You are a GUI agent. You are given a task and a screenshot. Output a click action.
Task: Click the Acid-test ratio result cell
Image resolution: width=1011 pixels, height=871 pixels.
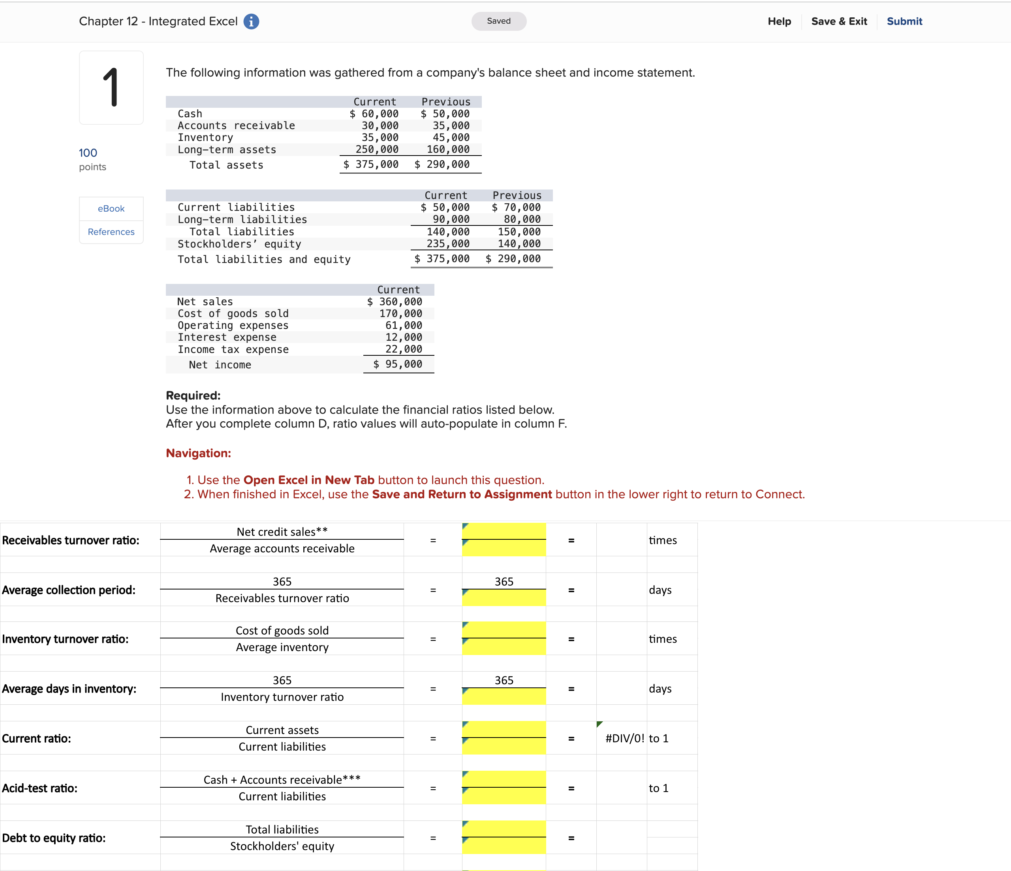(622, 788)
